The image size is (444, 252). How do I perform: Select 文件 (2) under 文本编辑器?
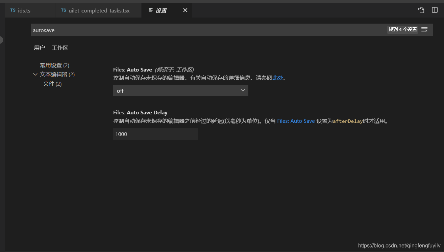[x=52, y=84]
